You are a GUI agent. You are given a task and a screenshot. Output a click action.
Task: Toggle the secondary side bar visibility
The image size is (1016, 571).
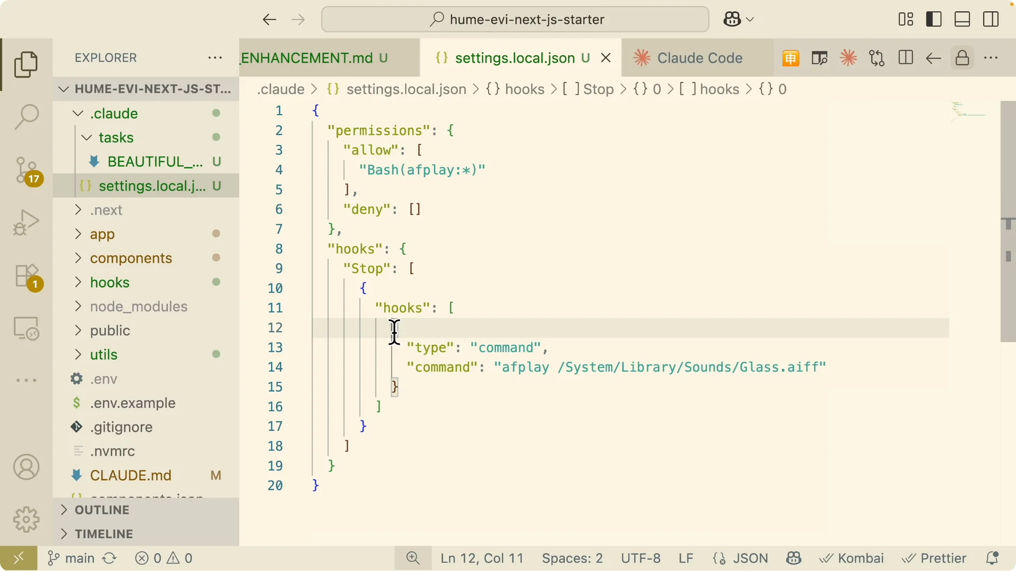pyautogui.click(x=991, y=20)
